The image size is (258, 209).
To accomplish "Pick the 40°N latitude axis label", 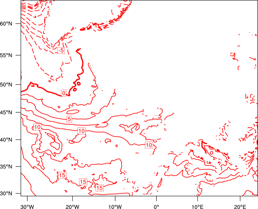I will [6, 140].
